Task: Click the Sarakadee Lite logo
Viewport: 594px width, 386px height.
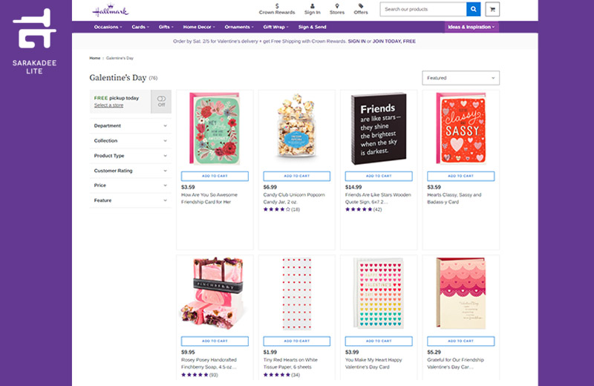Action: pos(34,41)
